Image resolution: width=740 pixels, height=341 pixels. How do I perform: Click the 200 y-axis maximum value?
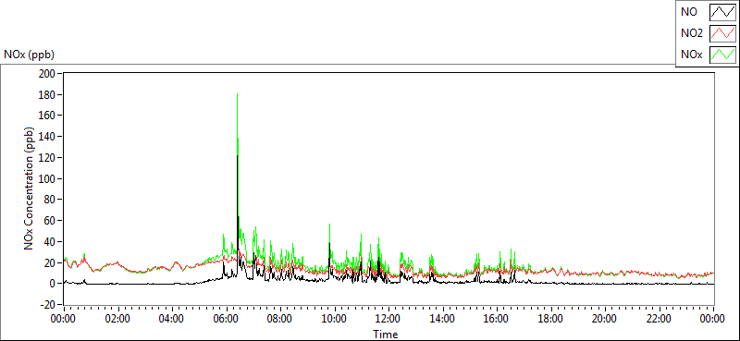point(48,74)
